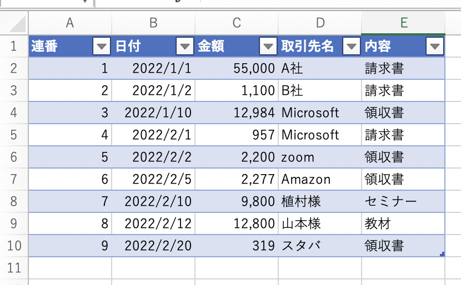The image size is (461, 285).
Task: Open the 取引先名 column filter dropdown
Action: [351, 47]
